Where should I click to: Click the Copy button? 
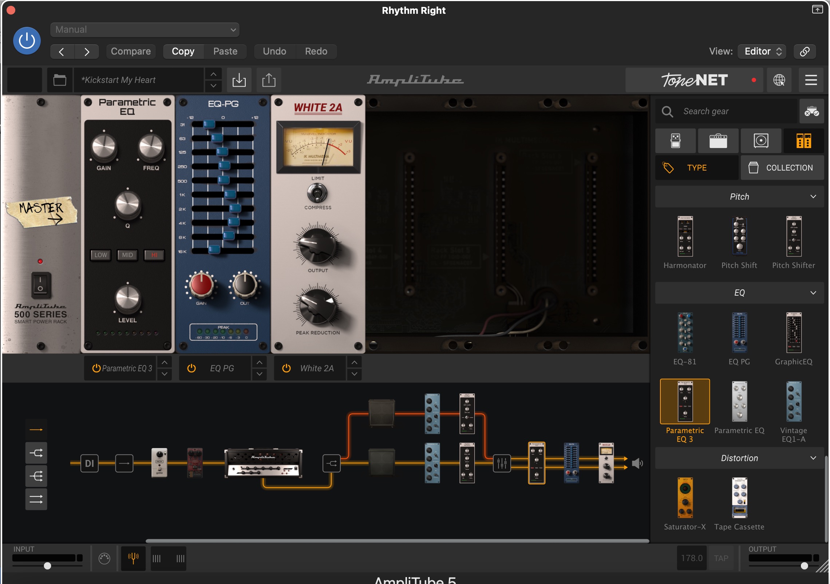183,51
